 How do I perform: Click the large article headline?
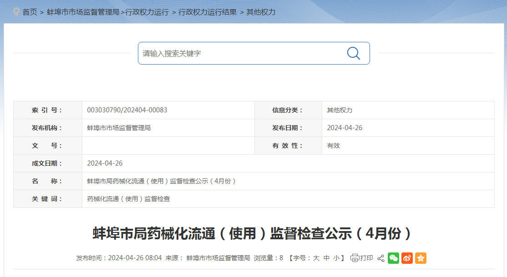click(x=252, y=233)
